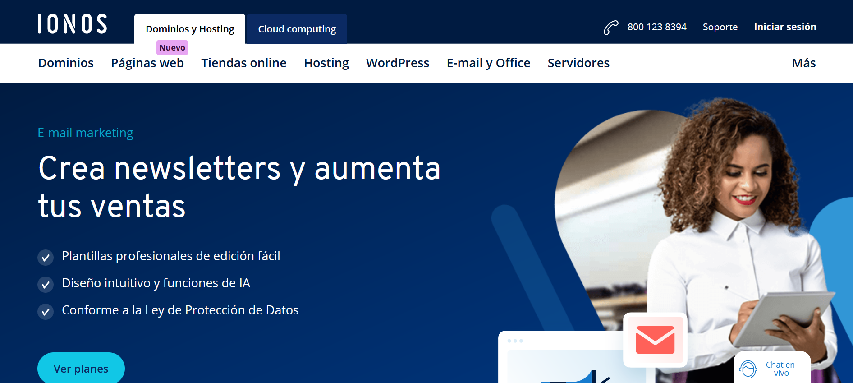This screenshot has height=383, width=853.
Task: Click the E-mail marketing heading label
Action: click(85, 133)
